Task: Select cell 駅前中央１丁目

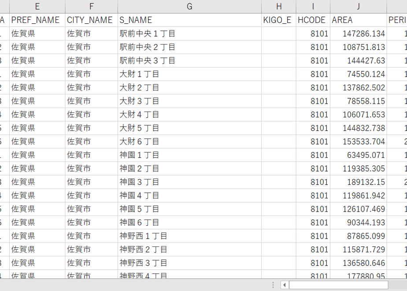Action: pos(189,34)
